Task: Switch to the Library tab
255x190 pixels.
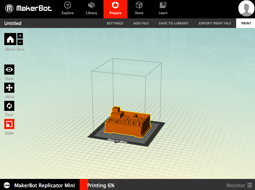Action: (91, 9)
